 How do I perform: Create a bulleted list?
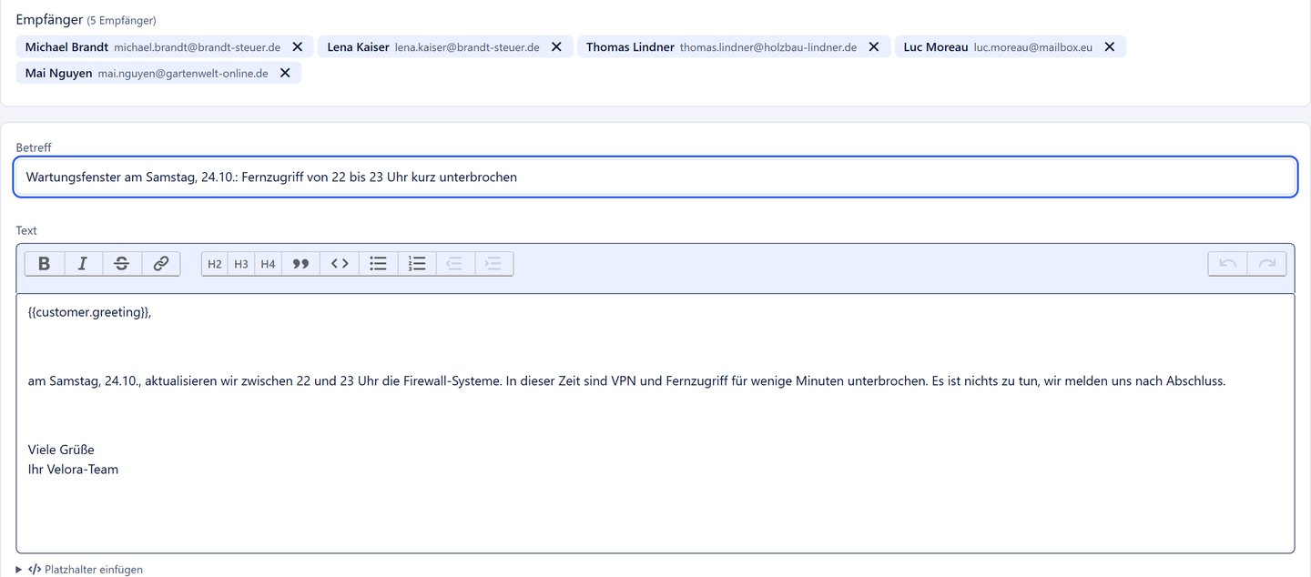(379, 264)
